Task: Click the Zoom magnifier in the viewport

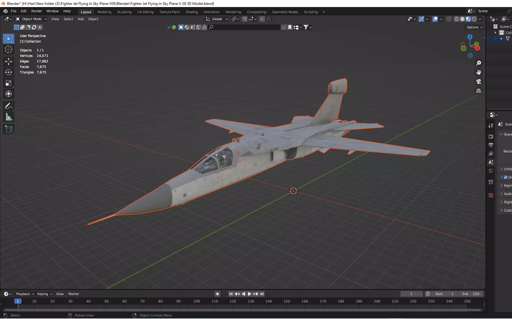Action: coord(479,63)
